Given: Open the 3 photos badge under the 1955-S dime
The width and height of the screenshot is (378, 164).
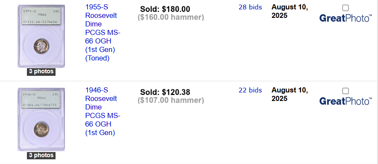Looking at the screenshot, I should (x=41, y=72).
